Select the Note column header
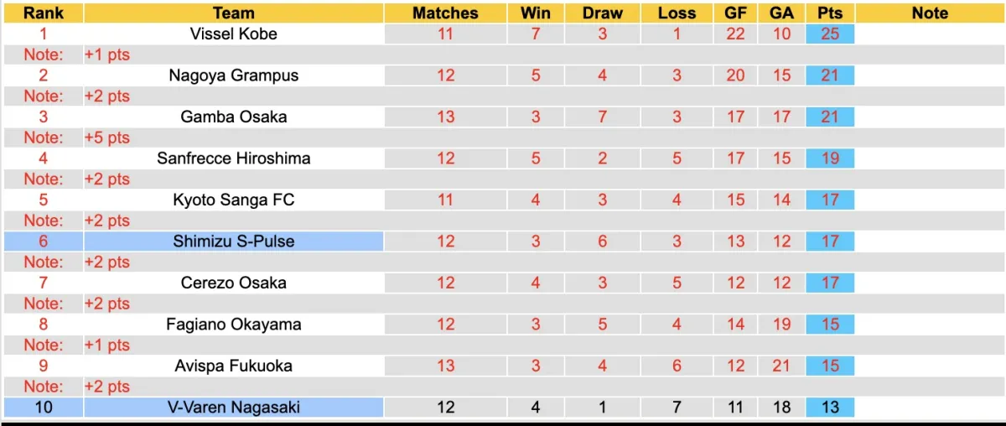Viewport: 1006px width, 426px height. click(930, 13)
